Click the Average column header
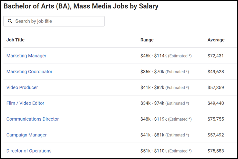This screenshot has width=238, height=159. click(216, 40)
